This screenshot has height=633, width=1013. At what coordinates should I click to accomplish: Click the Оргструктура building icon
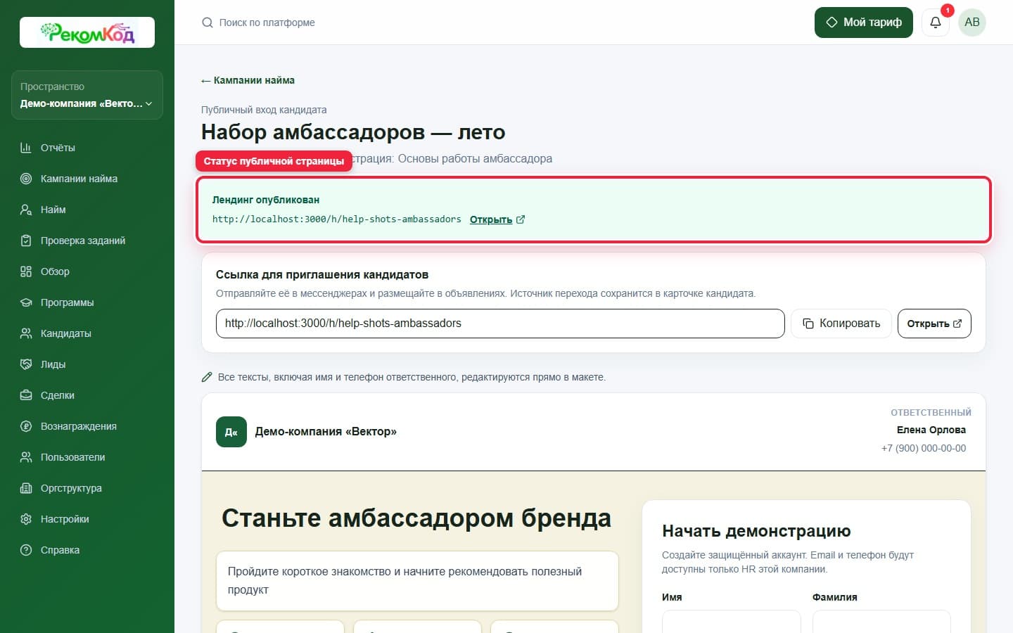[x=26, y=488]
